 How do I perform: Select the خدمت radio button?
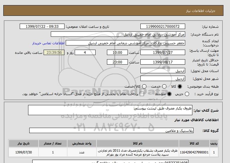(164, 86)
